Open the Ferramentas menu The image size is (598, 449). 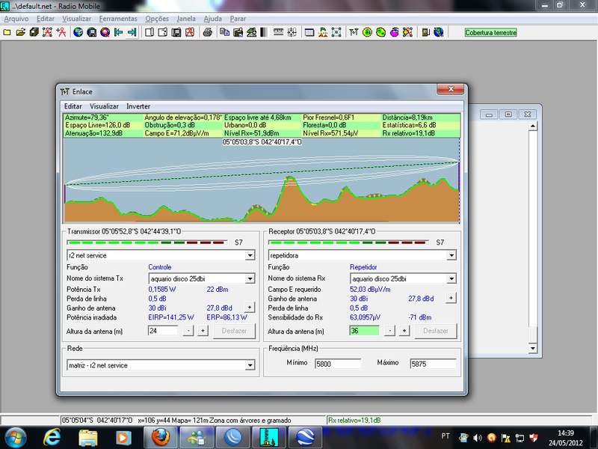click(118, 18)
